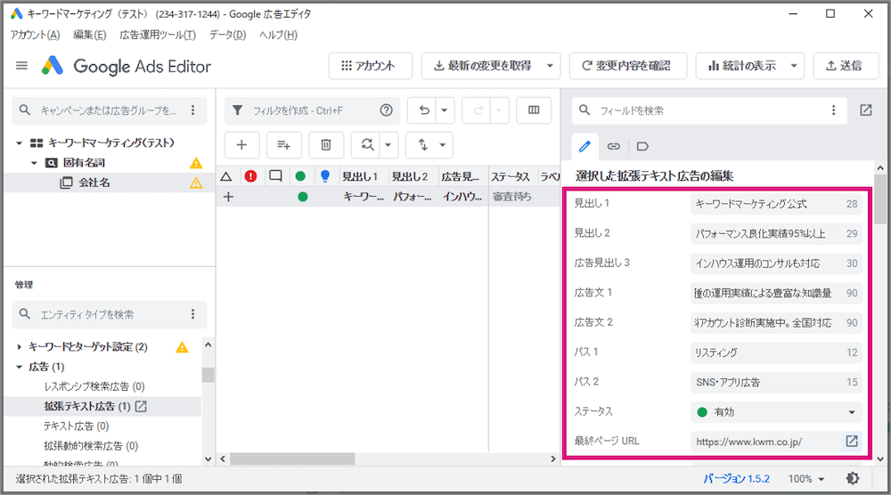Open the final URL external link icon
This screenshot has width=891, height=495.
pyautogui.click(x=852, y=441)
